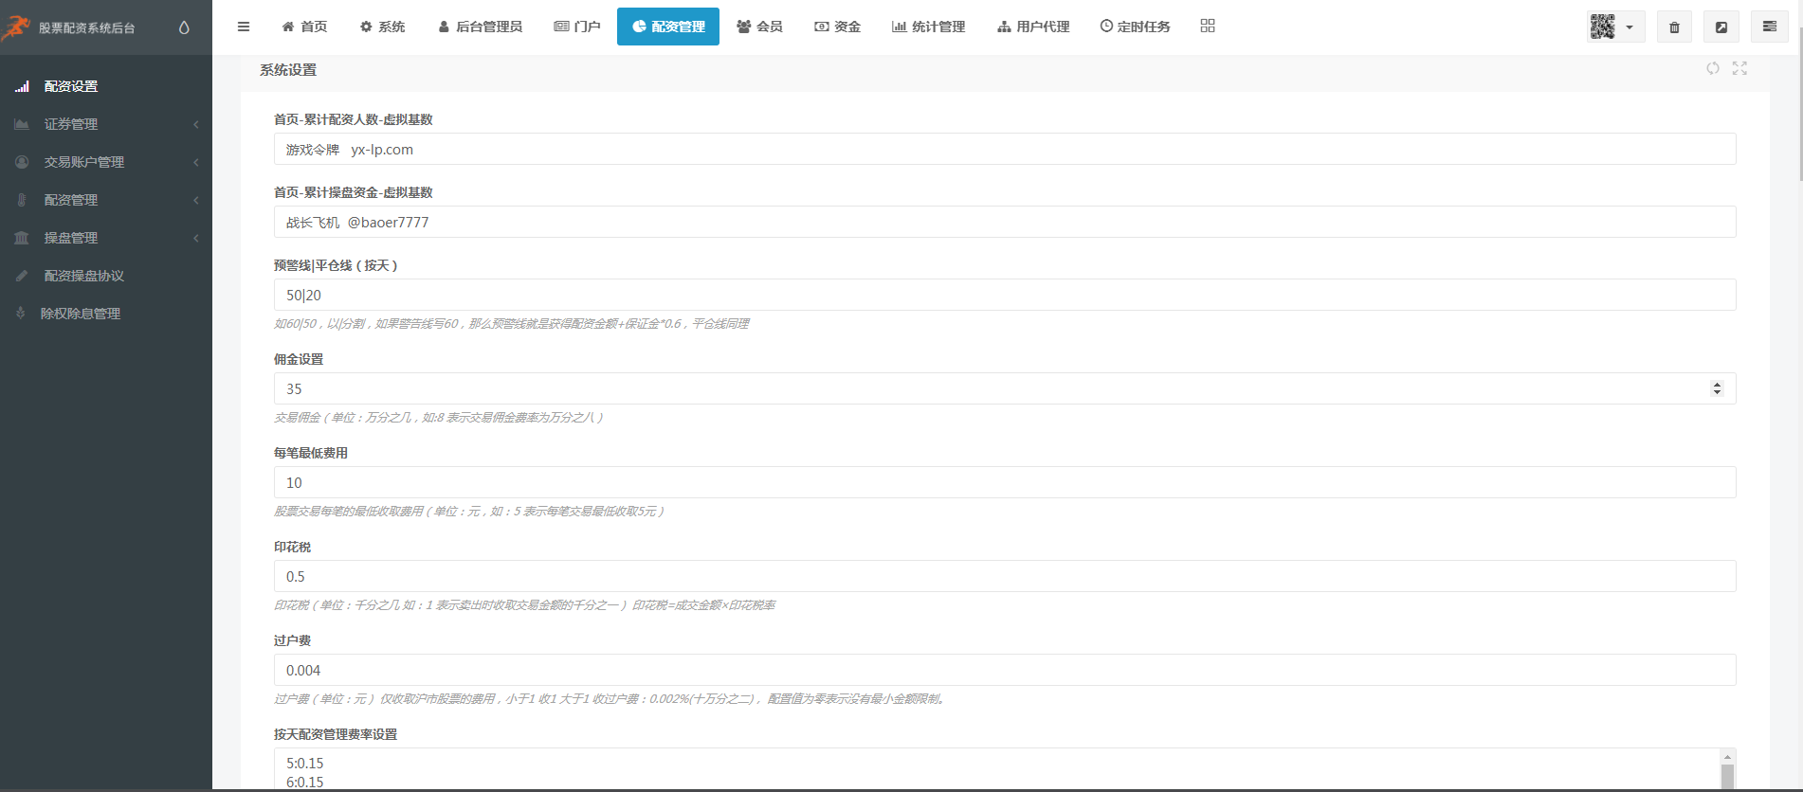
Task: Open 用户代理 menu
Action: pos(1033,27)
